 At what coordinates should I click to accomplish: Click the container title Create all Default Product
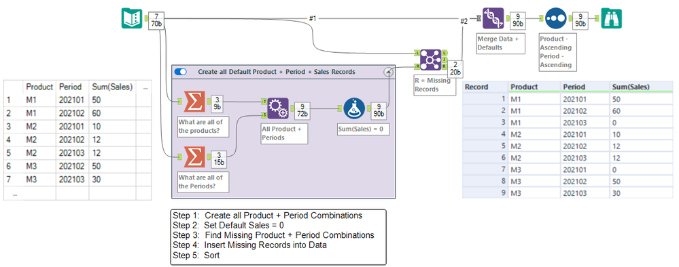(276, 72)
